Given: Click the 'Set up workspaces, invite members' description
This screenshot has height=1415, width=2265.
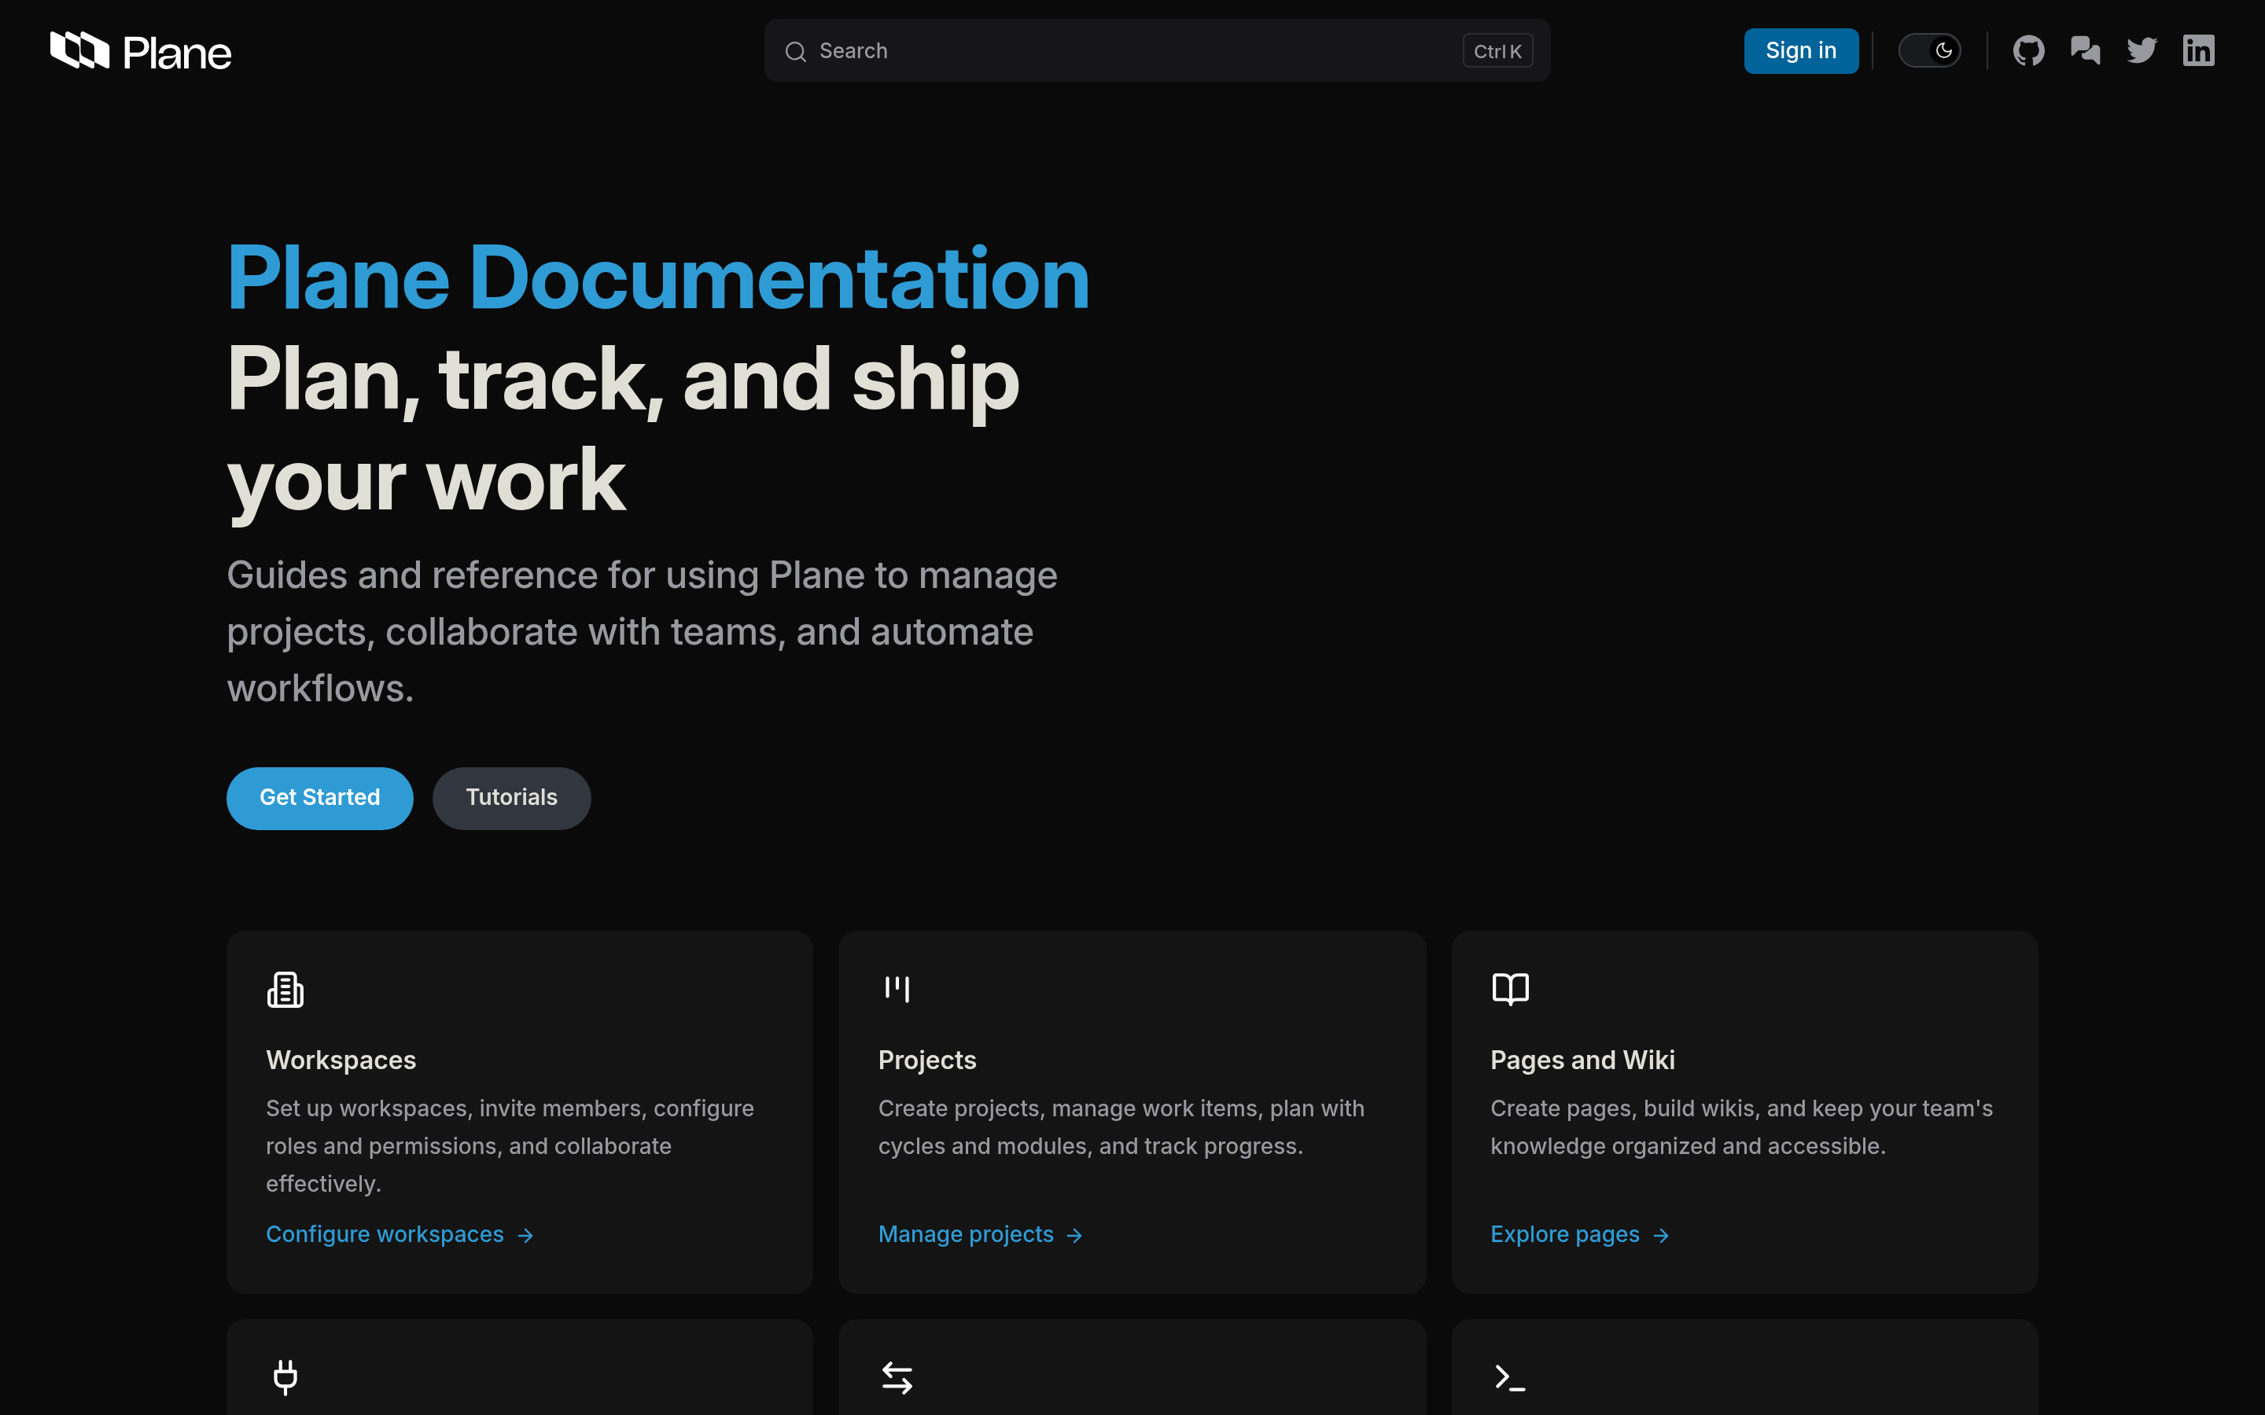Looking at the screenshot, I should pos(510,1145).
